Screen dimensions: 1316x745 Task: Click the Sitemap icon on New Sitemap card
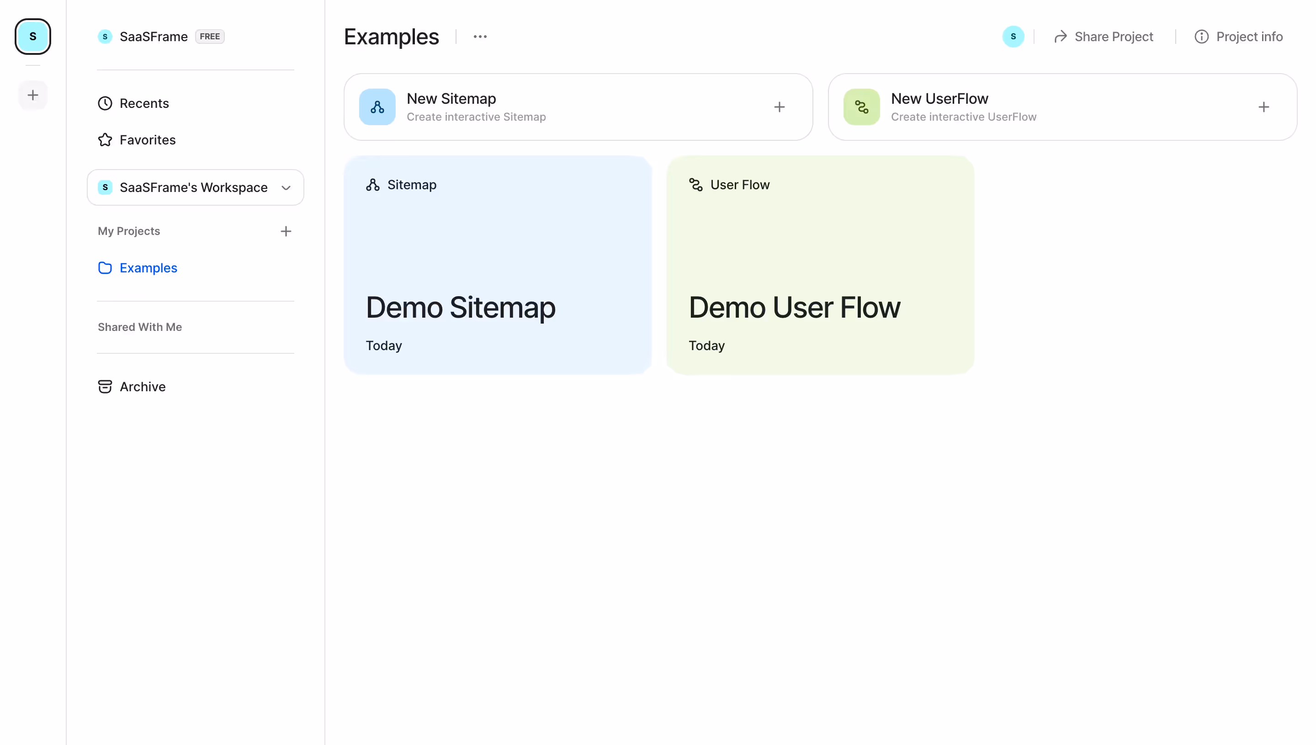pos(377,106)
